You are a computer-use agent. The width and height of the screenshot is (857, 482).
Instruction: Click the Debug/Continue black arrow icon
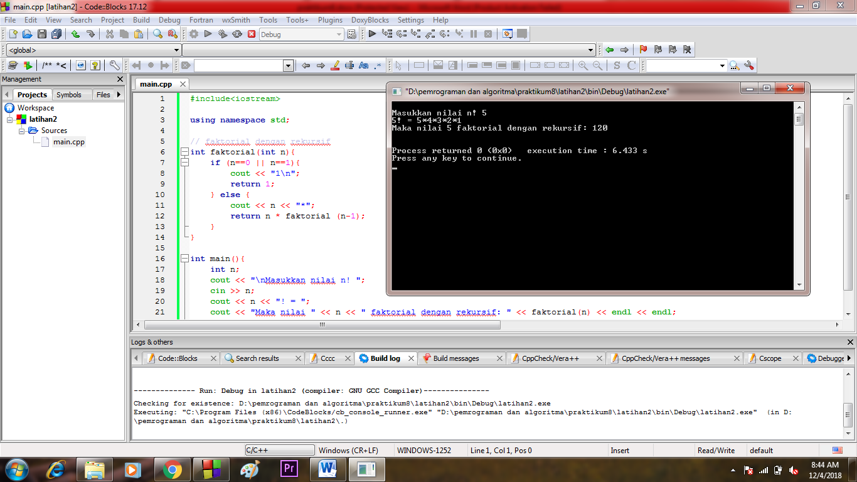372,34
